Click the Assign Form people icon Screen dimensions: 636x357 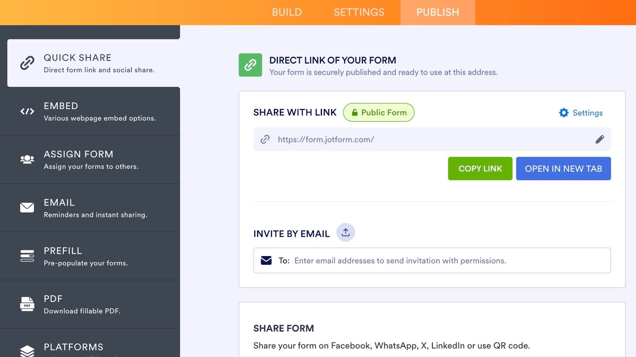pos(27,159)
